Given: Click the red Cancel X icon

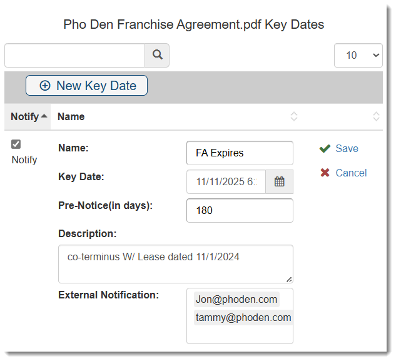Looking at the screenshot, I should (325, 173).
